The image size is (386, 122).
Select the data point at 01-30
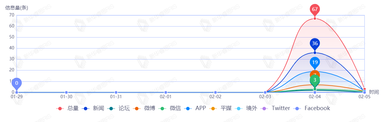pyautogui.click(x=66, y=92)
